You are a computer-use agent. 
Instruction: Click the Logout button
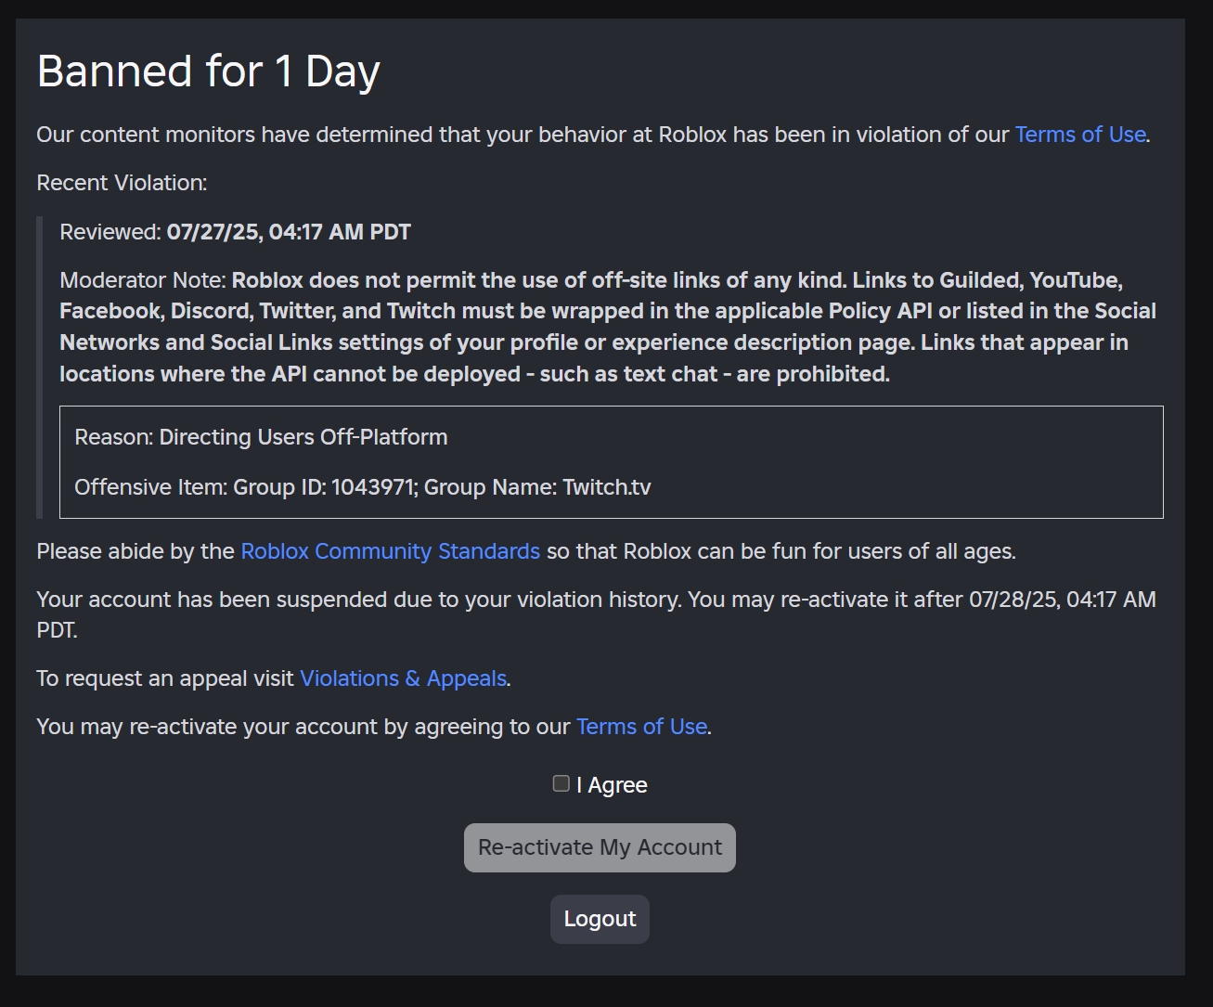pyautogui.click(x=600, y=919)
